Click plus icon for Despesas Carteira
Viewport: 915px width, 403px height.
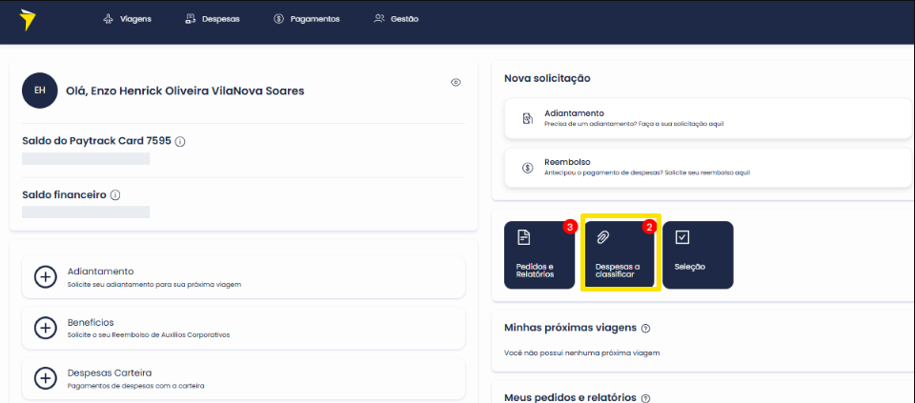click(46, 378)
